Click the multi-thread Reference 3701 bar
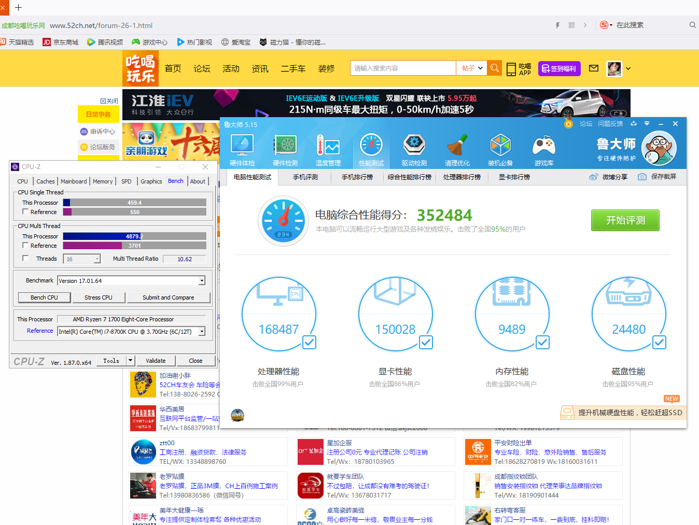 135,246
